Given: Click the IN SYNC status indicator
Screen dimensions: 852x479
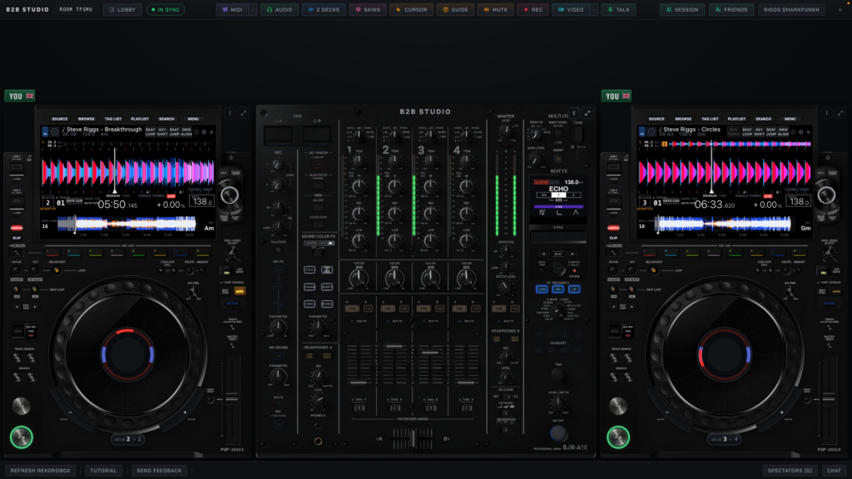Looking at the screenshot, I should [x=166, y=10].
